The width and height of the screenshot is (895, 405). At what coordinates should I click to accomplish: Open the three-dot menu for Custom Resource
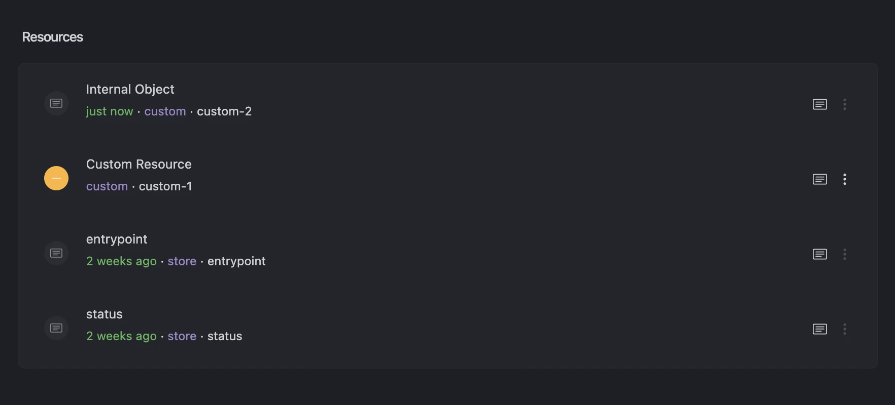coord(845,179)
